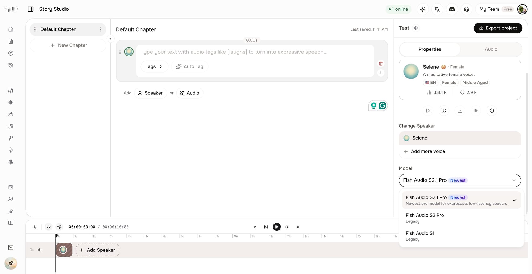Viewport: 532px width, 274px height.
Task: Open the wallet icon in left sidebar
Action: point(11,187)
